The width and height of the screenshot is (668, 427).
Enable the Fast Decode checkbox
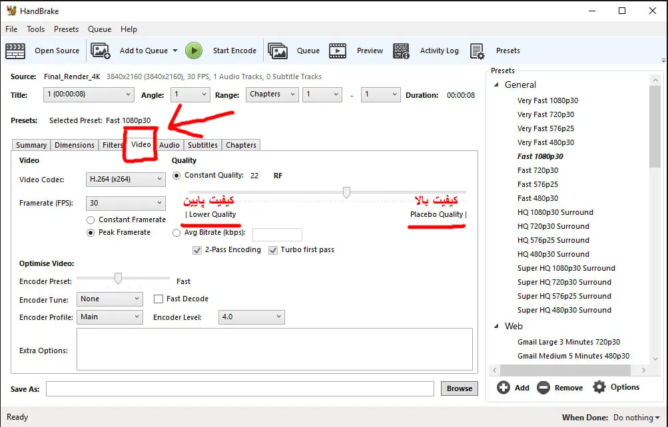tap(159, 299)
